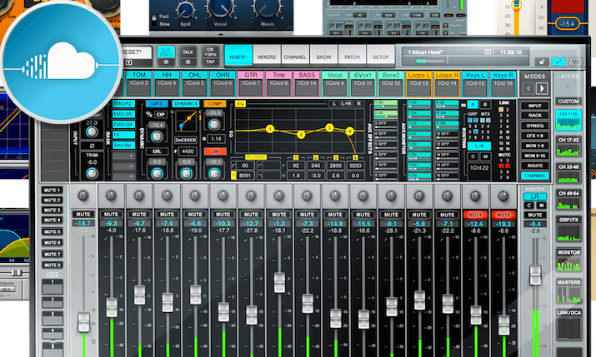The height and width of the screenshot is (357, 596).
Task: Go to next mode with right arrow
Action: 542,88
